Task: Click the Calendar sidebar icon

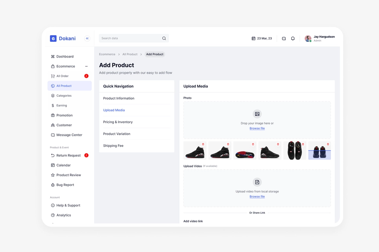Action: pyautogui.click(x=53, y=165)
